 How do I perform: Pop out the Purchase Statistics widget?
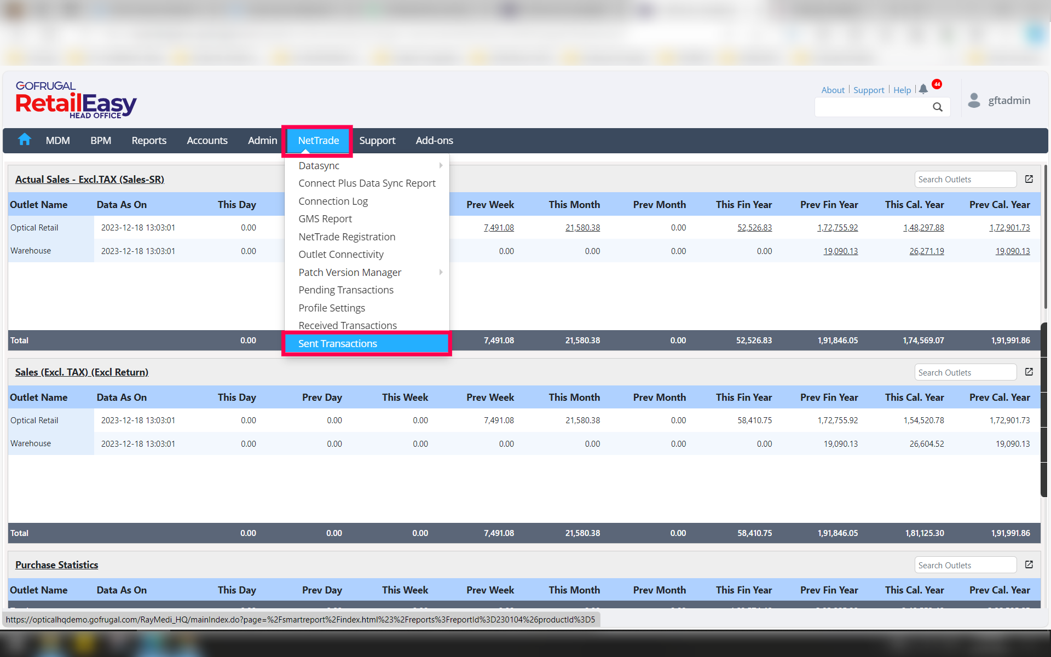[1029, 564]
